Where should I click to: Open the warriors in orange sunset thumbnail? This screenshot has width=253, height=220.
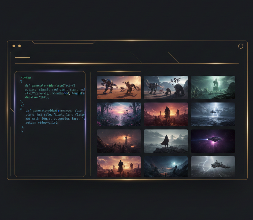coord(119,167)
